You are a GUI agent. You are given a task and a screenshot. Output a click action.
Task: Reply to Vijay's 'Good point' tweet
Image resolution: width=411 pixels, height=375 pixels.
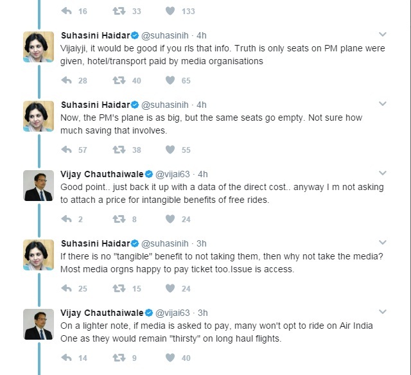coord(66,219)
